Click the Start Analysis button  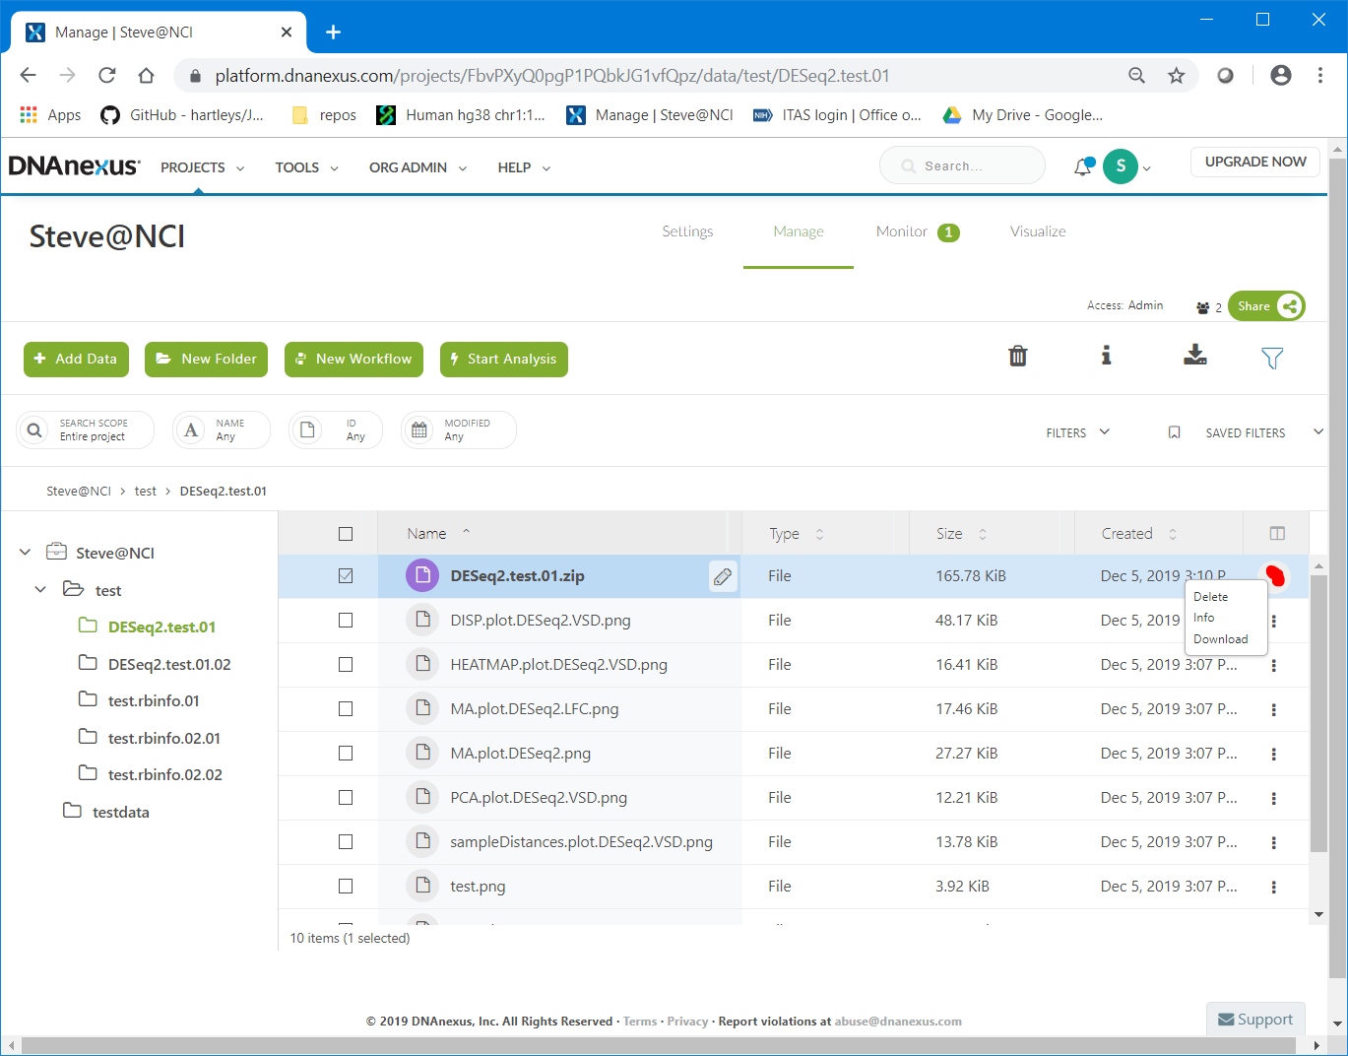click(x=504, y=360)
